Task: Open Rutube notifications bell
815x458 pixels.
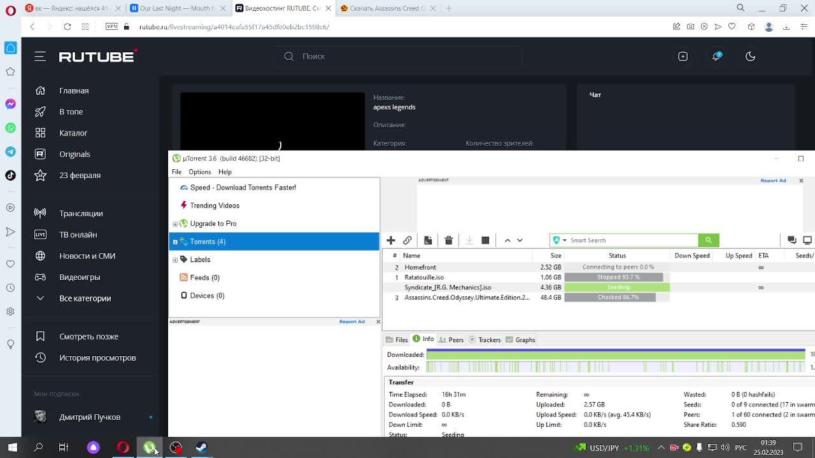Action: tap(716, 57)
